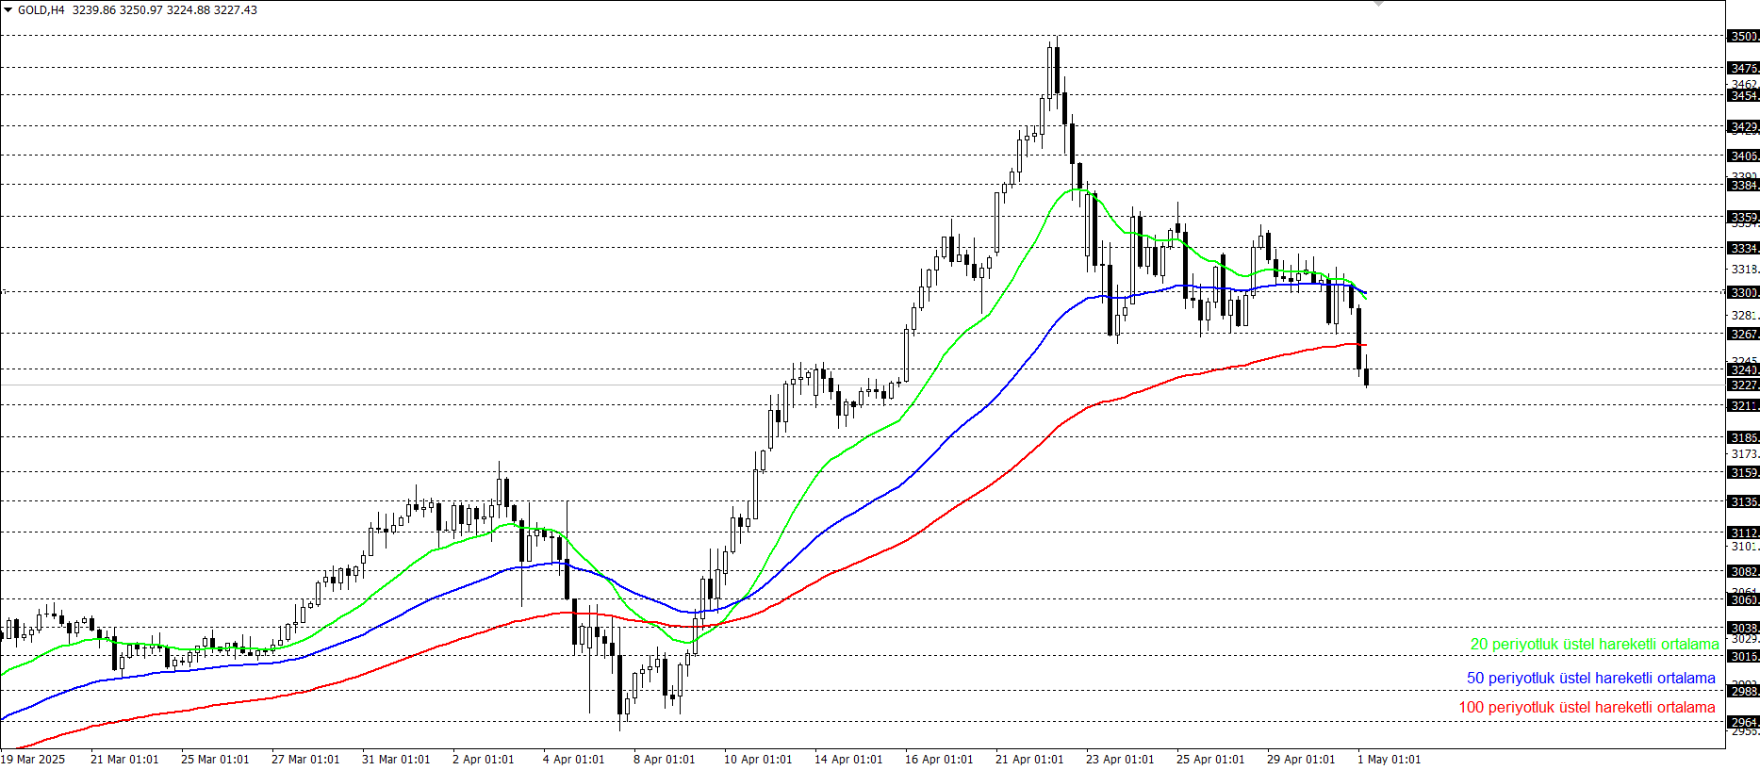
Task: Click the 14 Apr 01:01 date label
Action: [848, 759]
